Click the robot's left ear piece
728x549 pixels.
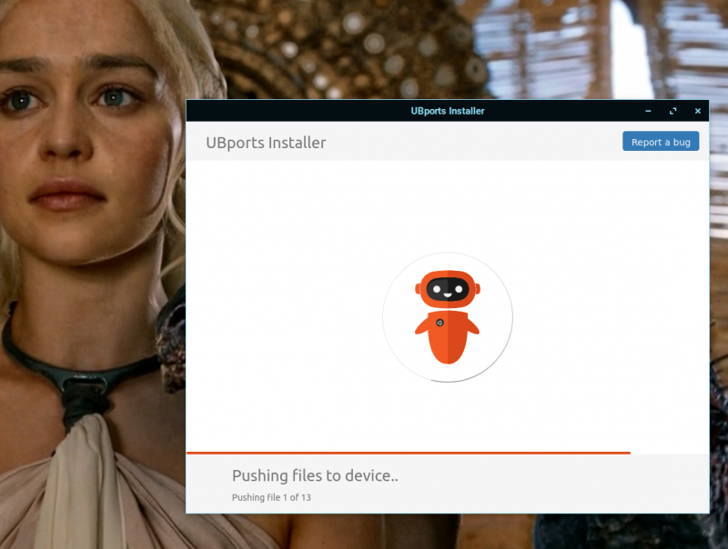[419, 289]
